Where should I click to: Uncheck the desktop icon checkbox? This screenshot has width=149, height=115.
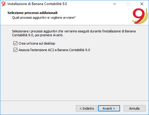pos(15,43)
